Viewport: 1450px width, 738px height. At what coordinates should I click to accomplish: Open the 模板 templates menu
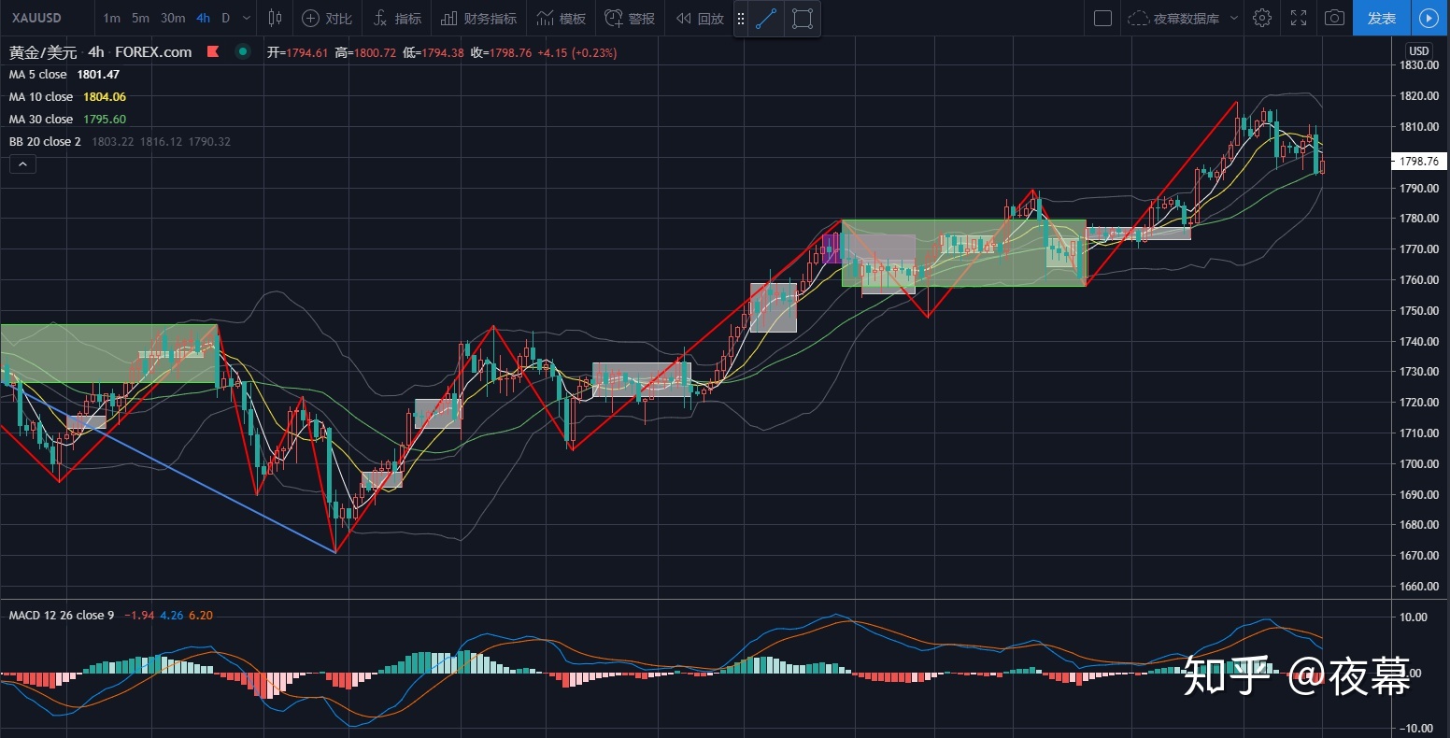[x=562, y=18]
